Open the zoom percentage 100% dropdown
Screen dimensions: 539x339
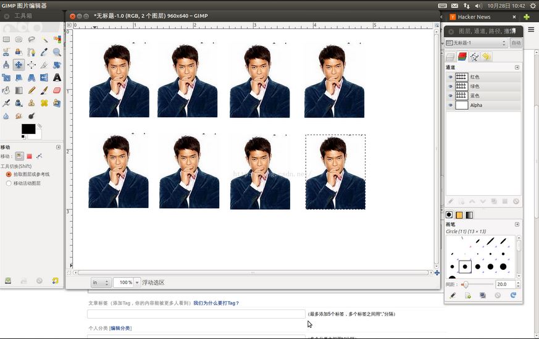pos(137,282)
